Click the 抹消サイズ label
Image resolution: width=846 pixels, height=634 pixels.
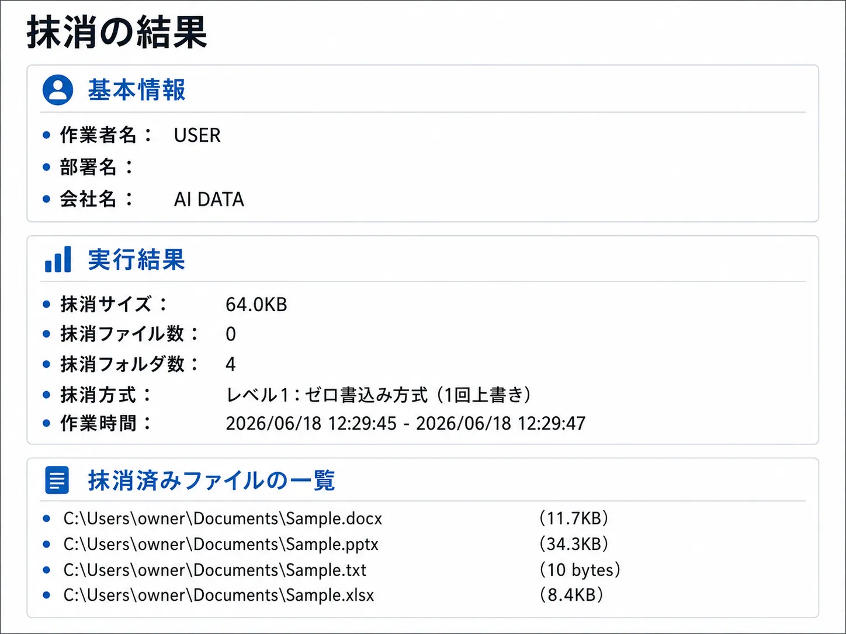point(114,304)
